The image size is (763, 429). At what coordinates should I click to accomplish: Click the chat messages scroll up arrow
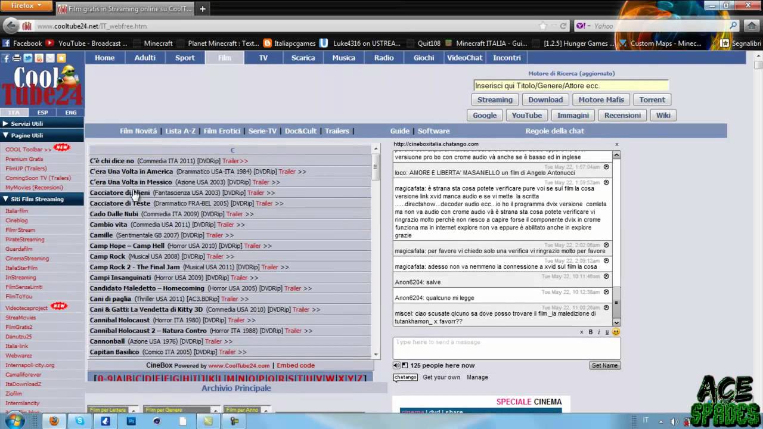coord(617,155)
